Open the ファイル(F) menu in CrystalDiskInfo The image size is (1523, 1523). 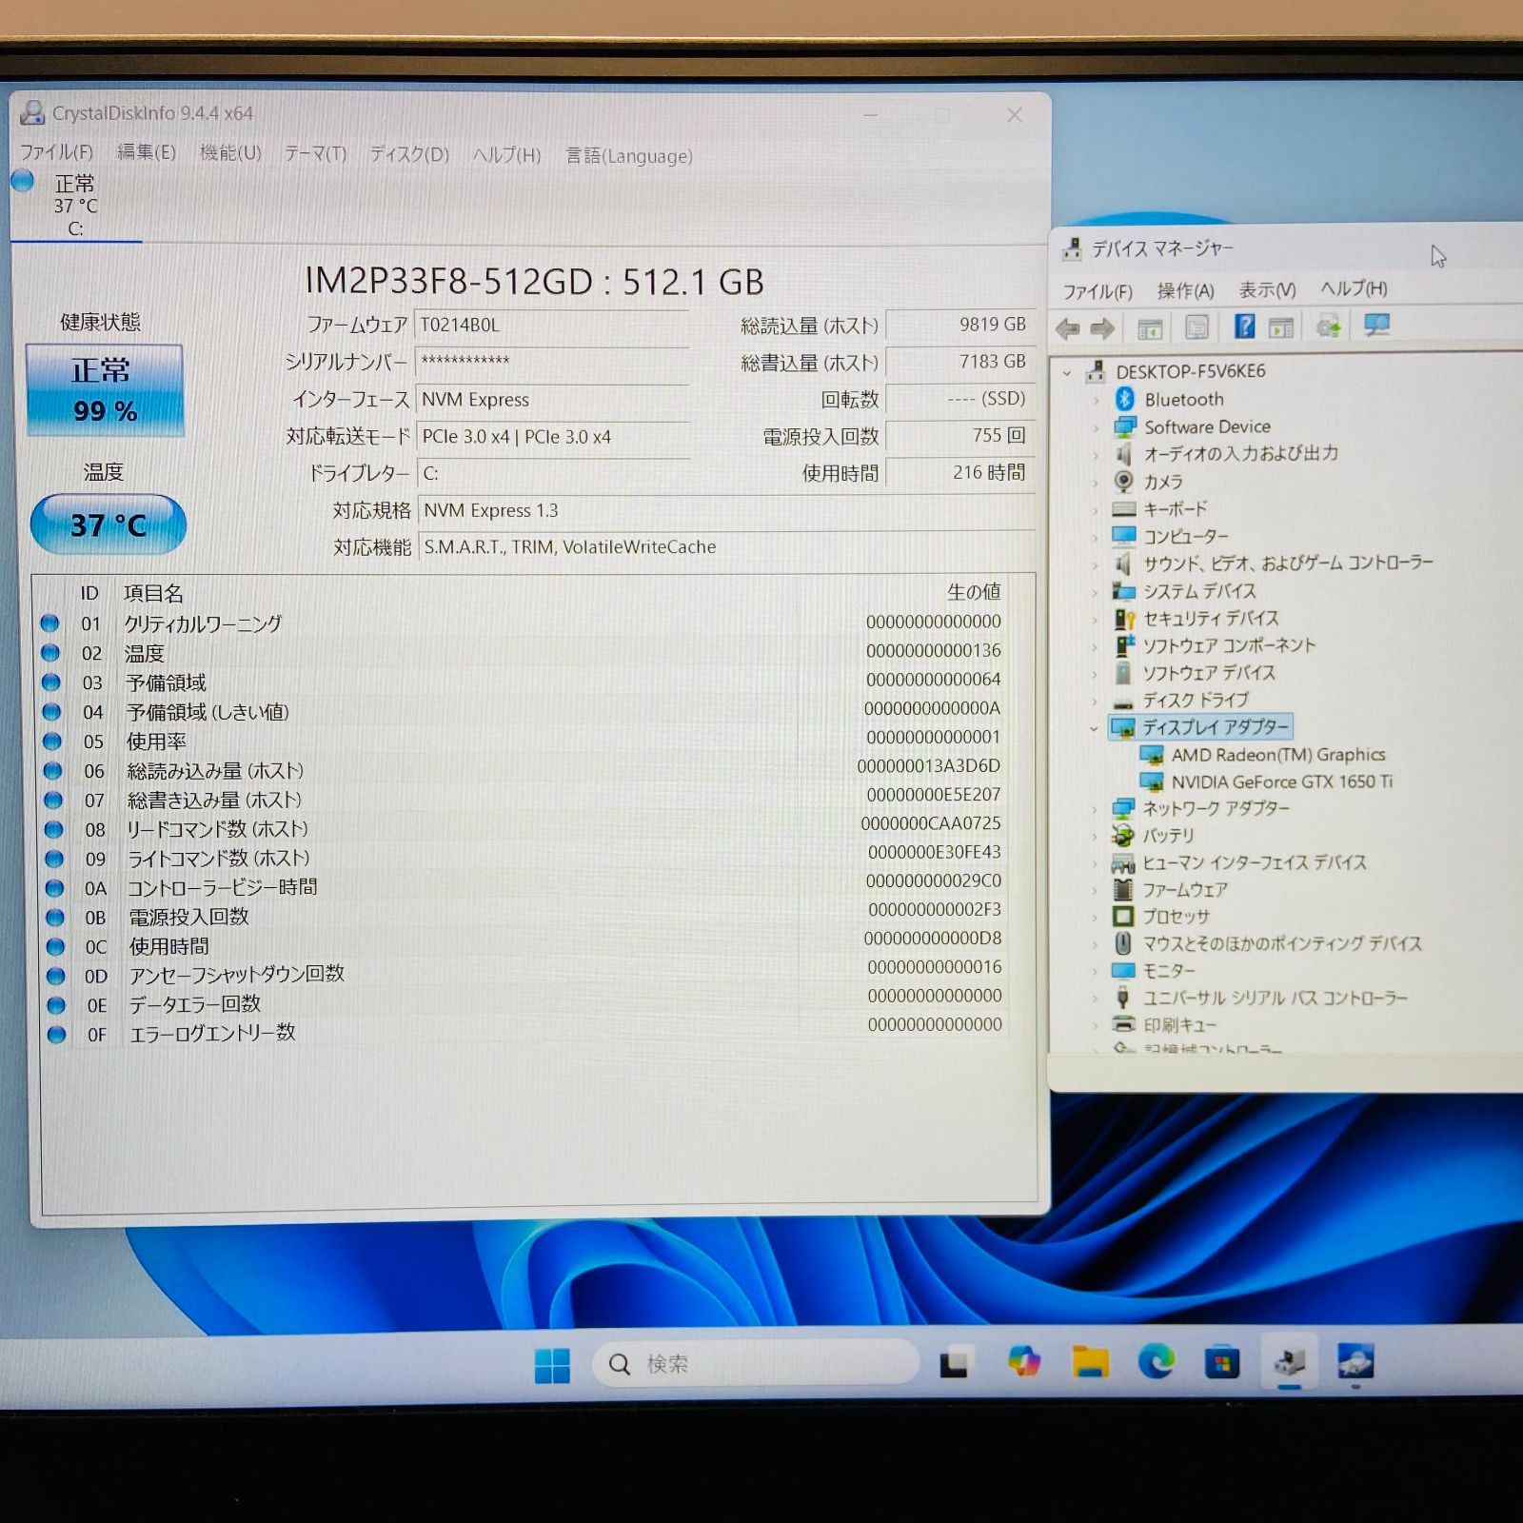tap(56, 151)
